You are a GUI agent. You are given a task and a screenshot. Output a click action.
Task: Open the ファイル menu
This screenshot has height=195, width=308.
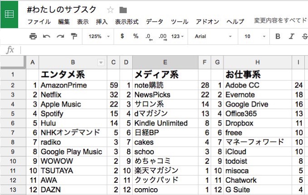tap(39, 22)
